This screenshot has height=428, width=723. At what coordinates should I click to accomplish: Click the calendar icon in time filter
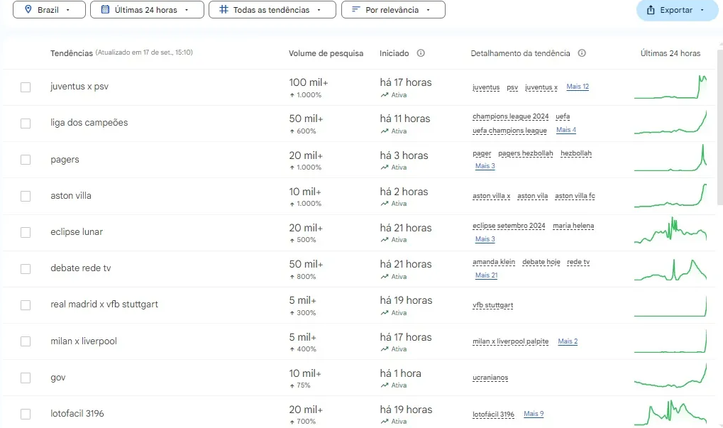(x=105, y=10)
